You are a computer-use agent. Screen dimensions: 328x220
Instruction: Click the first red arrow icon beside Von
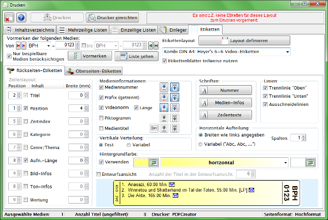(17, 45)
